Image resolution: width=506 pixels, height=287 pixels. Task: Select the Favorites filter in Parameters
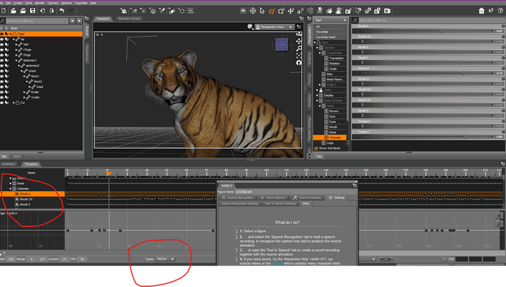[x=322, y=32]
